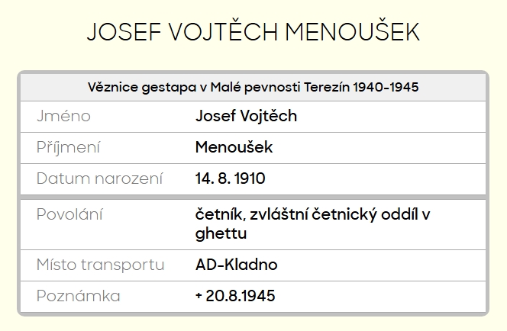This screenshot has width=507, height=331.
Task: Click the word JOSEF in the page title
Action: tap(119, 32)
